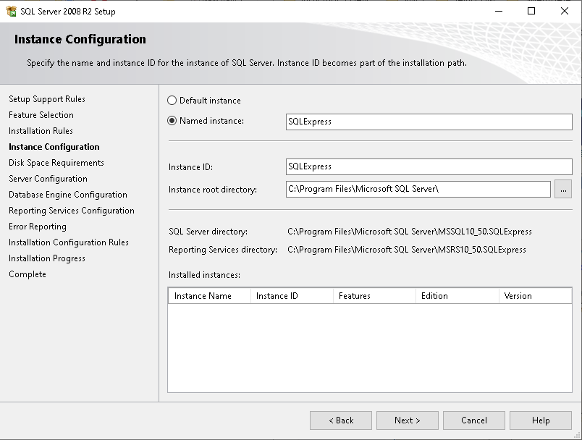The image size is (582, 440).
Task: Click the Version column header
Action: click(x=535, y=296)
